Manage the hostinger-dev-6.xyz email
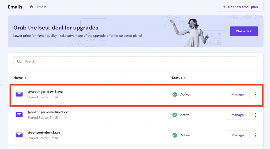This screenshot has width=270, height=149. [237, 94]
